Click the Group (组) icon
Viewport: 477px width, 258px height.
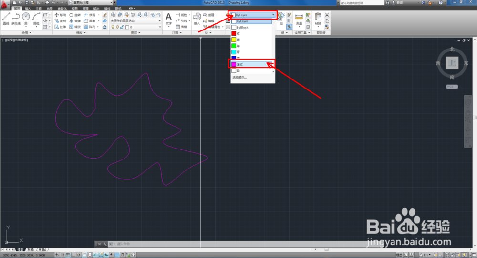281,19
